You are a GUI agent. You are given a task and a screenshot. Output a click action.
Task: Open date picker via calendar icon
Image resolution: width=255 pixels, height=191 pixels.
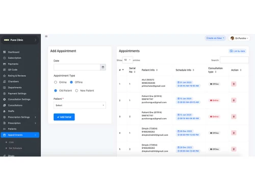click(x=103, y=67)
